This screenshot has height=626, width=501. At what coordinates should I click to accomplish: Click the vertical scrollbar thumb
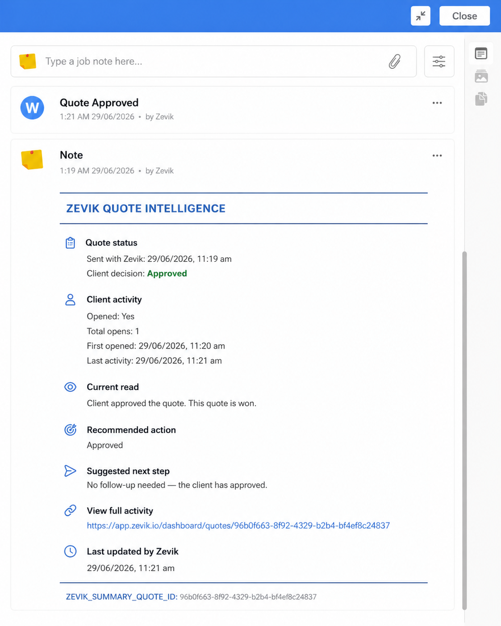pos(464,430)
